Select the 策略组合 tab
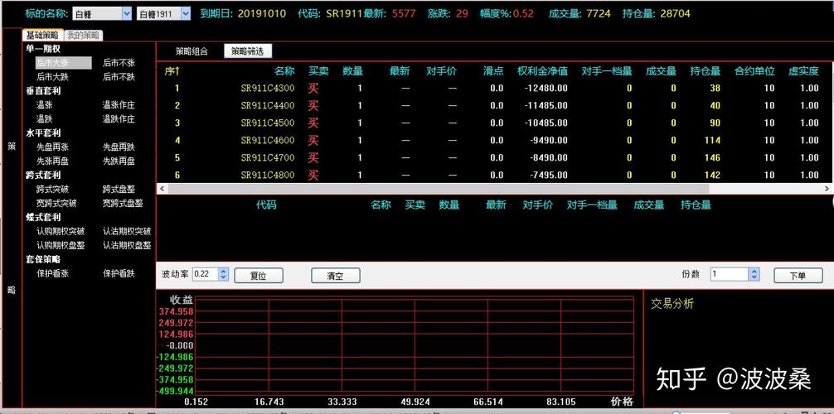The width and height of the screenshot is (834, 414). point(192,51)
